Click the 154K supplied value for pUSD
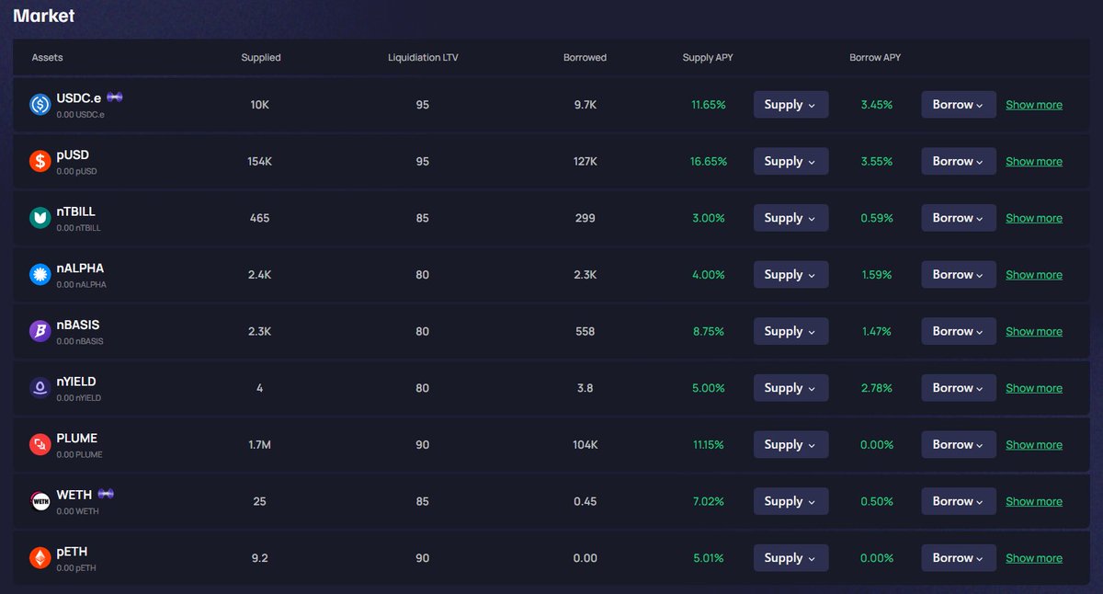1103x594 pixels. pyautogui.click(x=260, y=162)
